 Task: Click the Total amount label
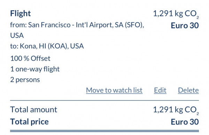pyautogui.click(x=33, y=110)
